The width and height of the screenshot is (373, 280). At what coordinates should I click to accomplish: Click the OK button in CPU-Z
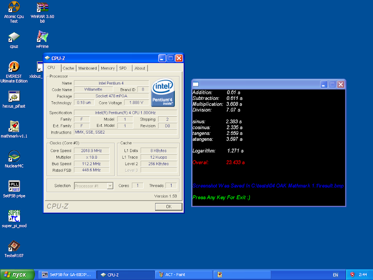169,207
